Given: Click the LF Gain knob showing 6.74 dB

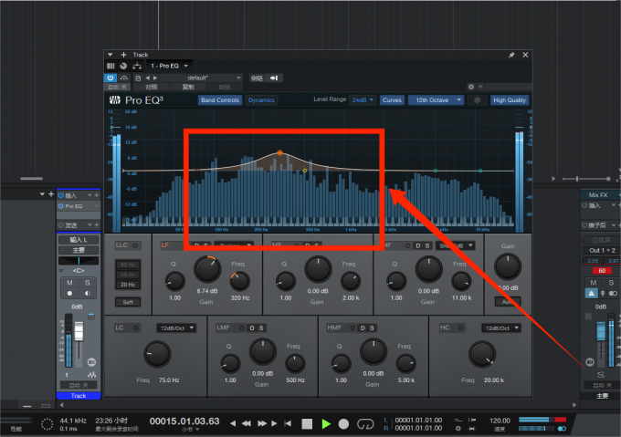Looking at the screenshot, I should pyautogui.click(x=207, y=269).
